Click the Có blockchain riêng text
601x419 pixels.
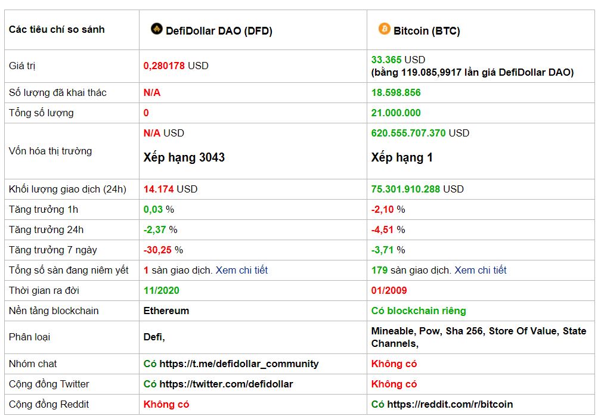(x=419, y=311)
